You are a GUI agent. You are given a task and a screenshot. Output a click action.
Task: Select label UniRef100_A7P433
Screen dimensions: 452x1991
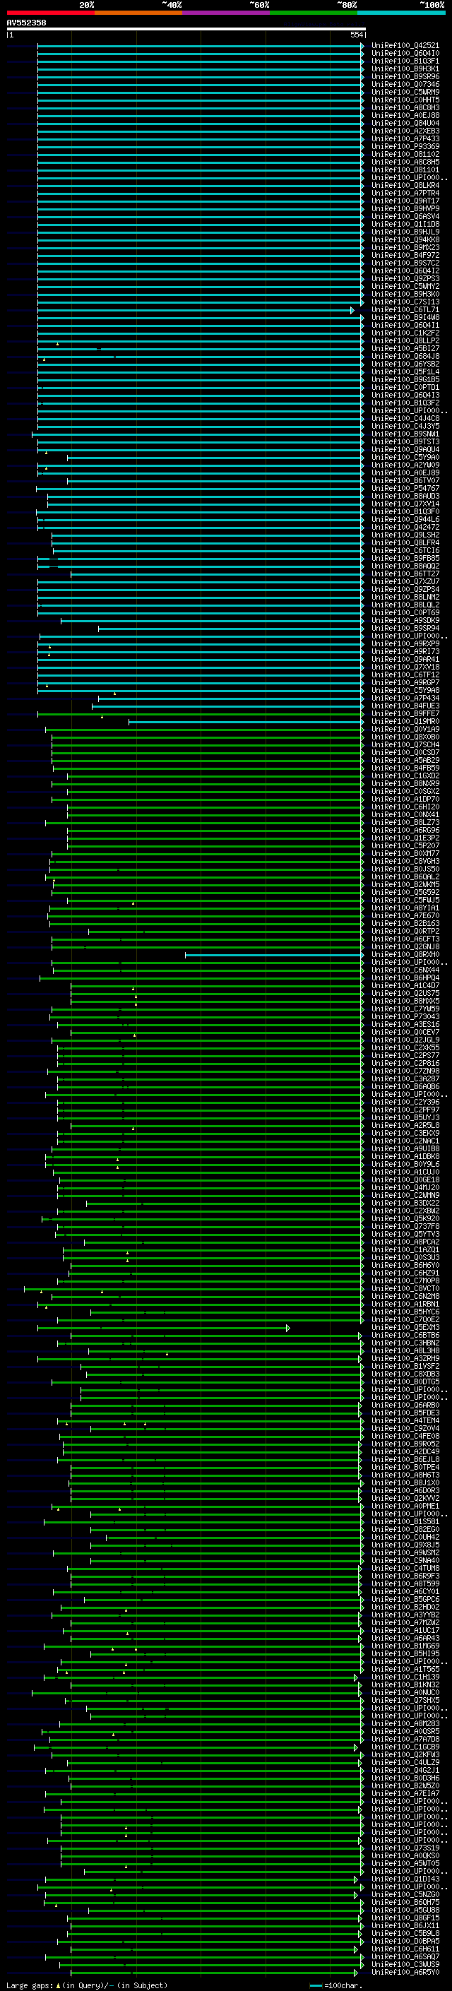[405, 138]
